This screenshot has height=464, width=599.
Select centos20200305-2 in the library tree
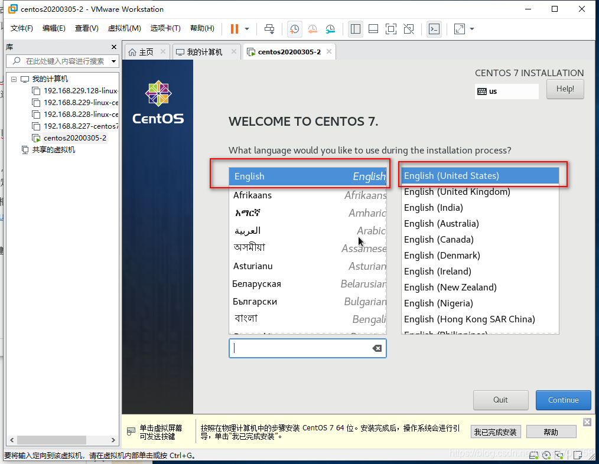point(75,138)
